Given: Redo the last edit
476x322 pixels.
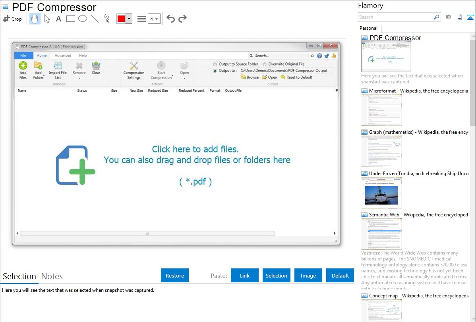Looking at the screenshot, I should (182, 19).
